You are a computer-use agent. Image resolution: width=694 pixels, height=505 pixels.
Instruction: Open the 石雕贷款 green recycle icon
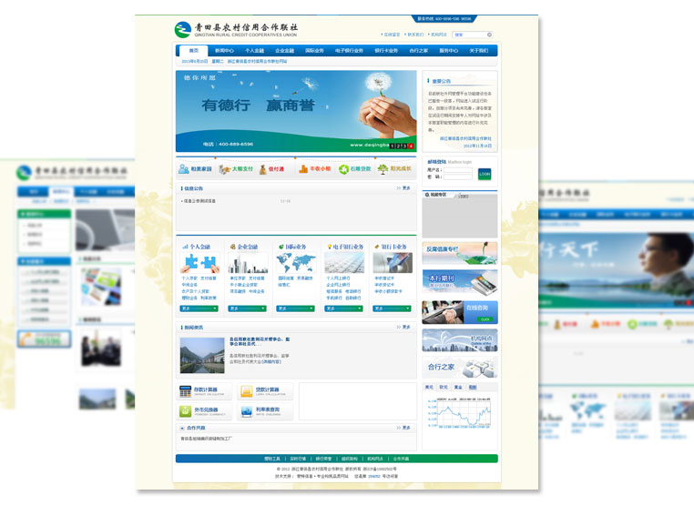point(344,169)
